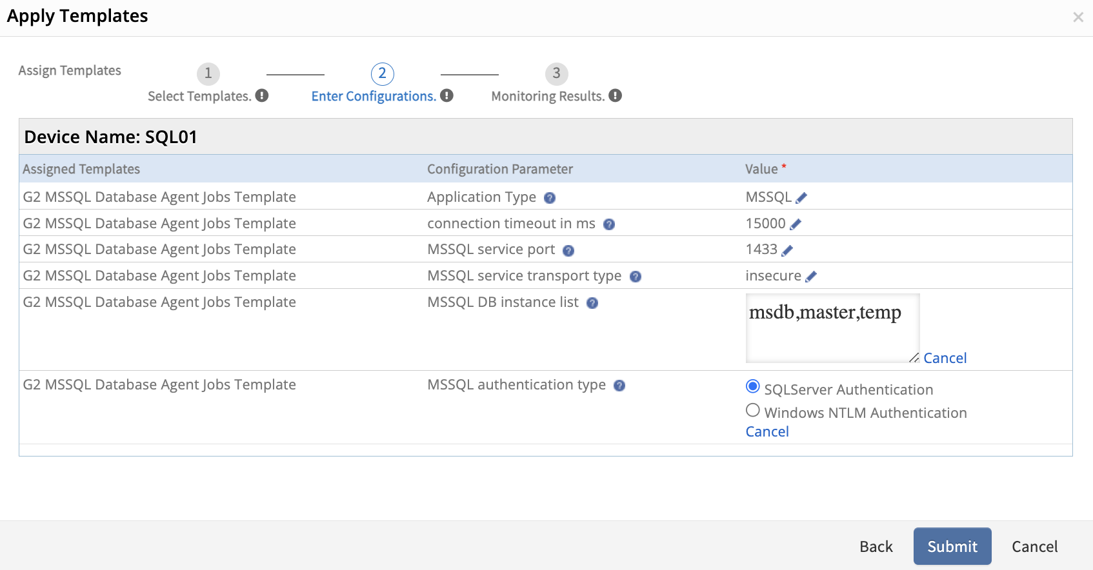Click into the DB instance list textbox
The image size is (1093, 570).
832,328
